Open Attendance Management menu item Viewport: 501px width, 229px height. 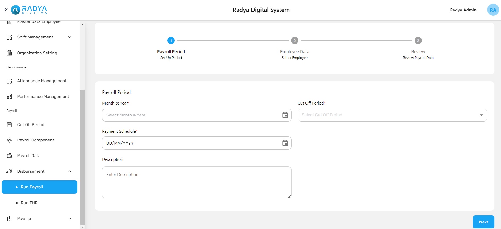pos(39,81)
